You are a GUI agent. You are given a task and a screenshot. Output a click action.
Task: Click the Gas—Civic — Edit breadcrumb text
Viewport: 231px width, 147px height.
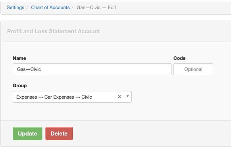tap(96, 8)
